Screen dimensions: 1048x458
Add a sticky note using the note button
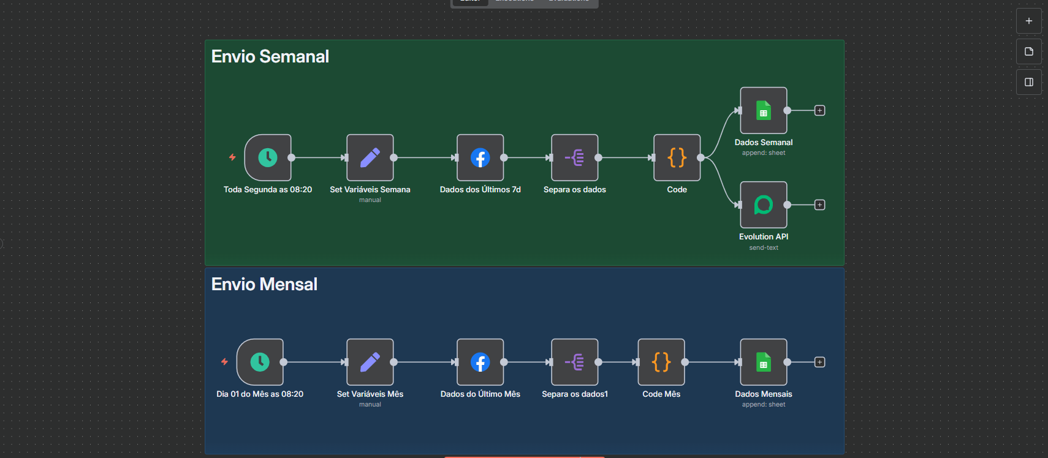tap(1028, 51)
